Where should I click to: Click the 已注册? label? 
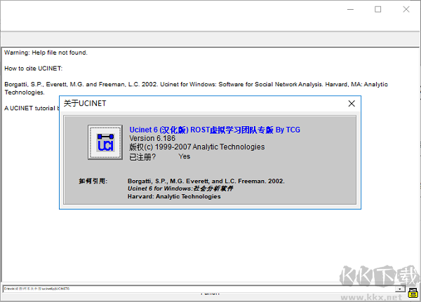pos(142,157)
